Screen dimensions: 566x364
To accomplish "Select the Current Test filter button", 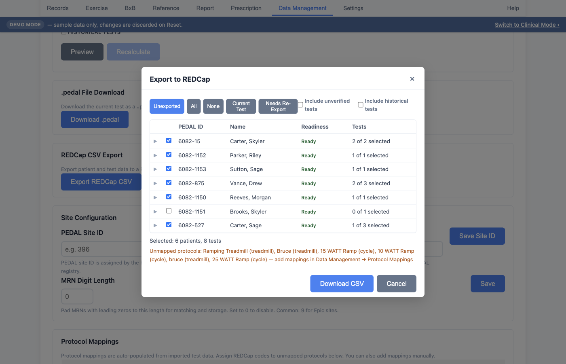I will (241, 106).
